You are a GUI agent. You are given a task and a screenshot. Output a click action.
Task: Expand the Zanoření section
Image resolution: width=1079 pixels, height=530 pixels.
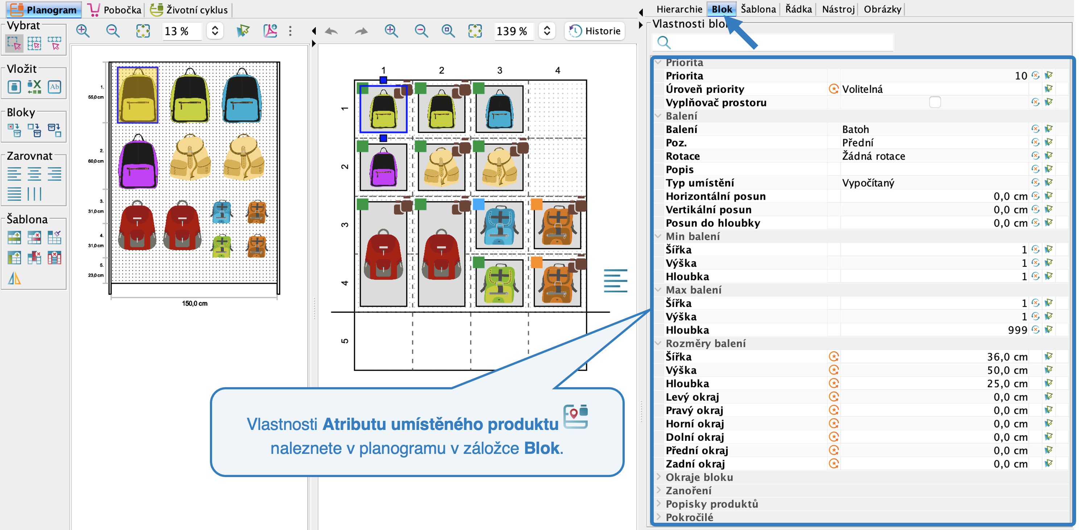pos(658,490)
